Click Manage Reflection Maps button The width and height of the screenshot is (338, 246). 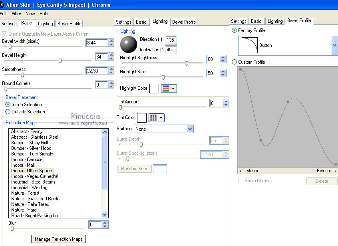point(59,239)
